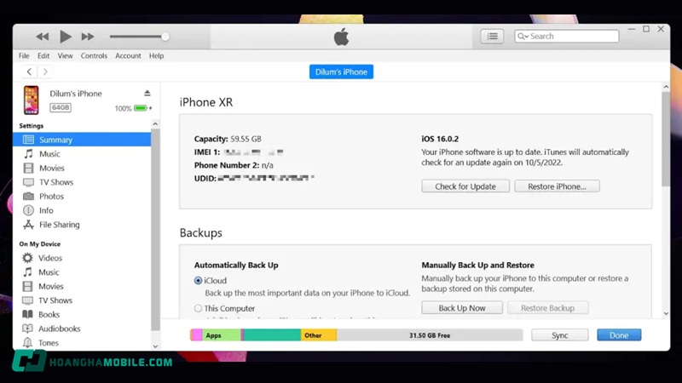
Task: Open the File menu
Action: 24,55
